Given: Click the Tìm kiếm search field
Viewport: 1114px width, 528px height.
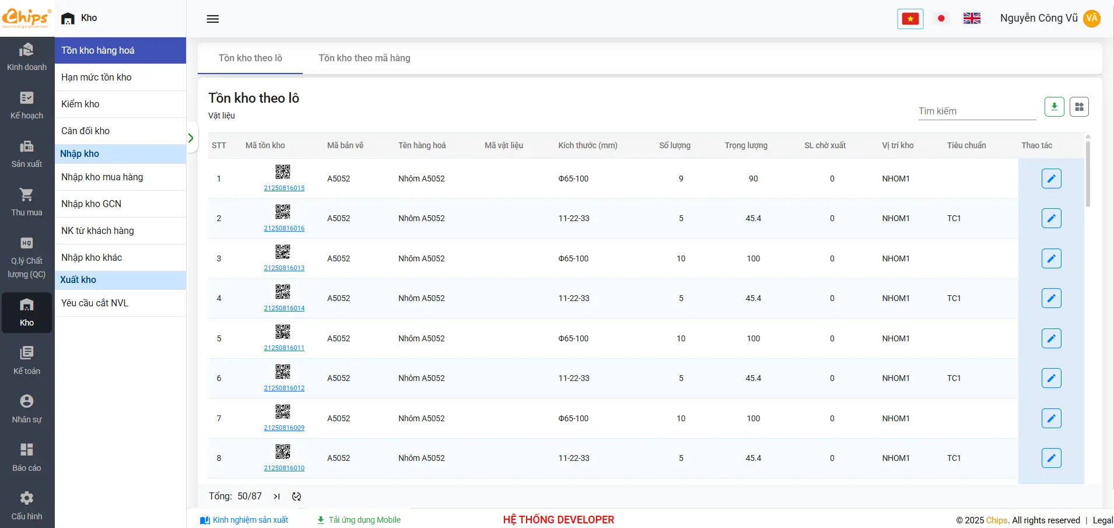Looking at the screenshot, I should click(977, 111).
